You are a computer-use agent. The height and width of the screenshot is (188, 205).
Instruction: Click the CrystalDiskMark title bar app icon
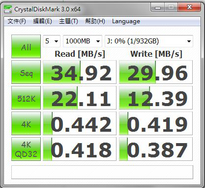pos(8,9)
